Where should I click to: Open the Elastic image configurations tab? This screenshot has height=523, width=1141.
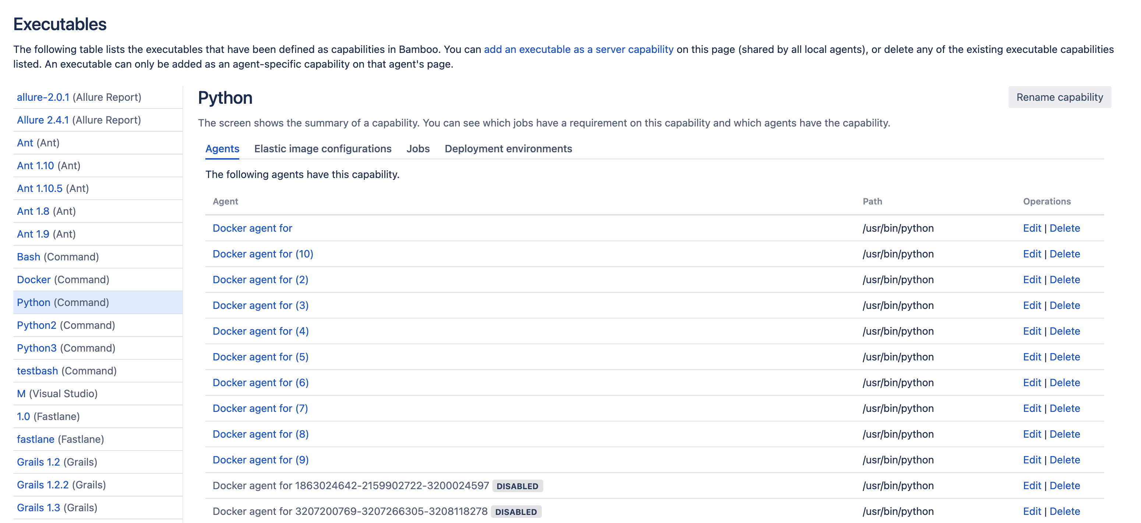pyautogui.click(x=322, y=149)
